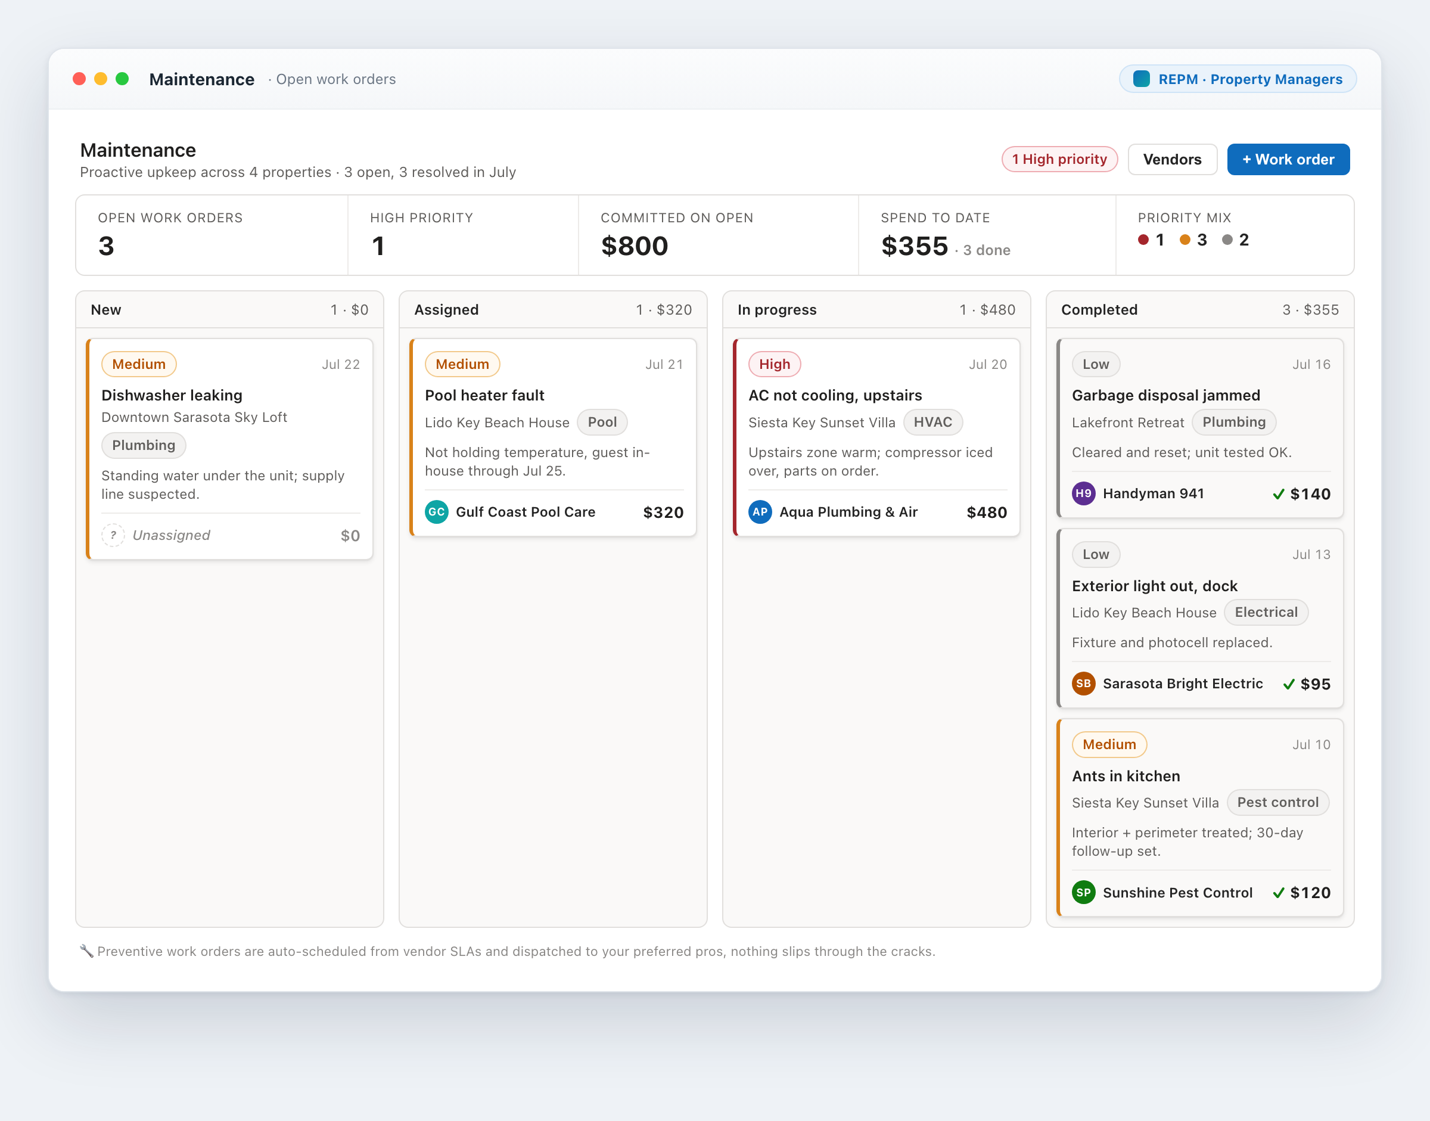Click the Low badge on Garbage disposal jammed
1430x1121 pixels.
[1096, 364]
